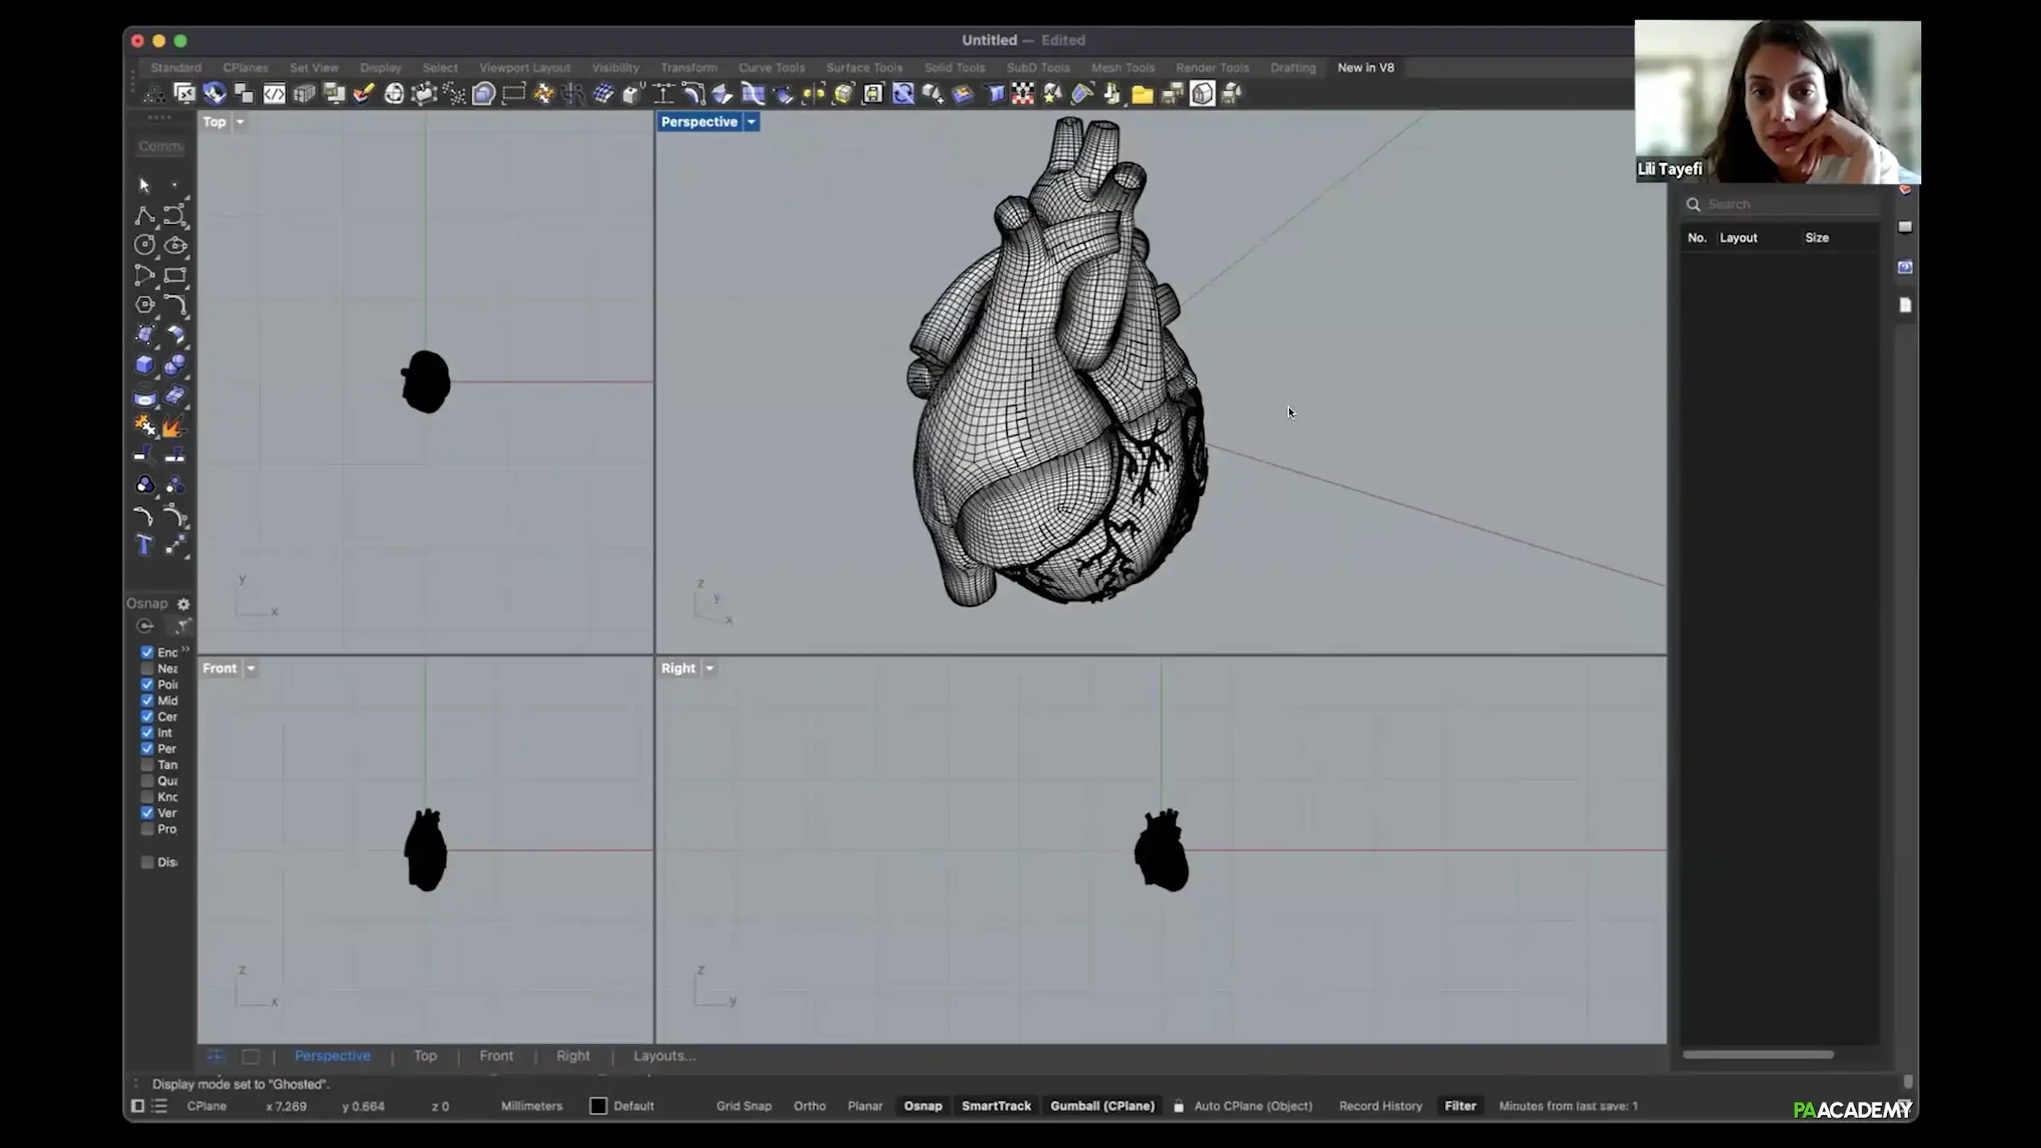The image size is (2041, 1148).
Task: Open Osnap settings gear
Action: pos(183,604)
